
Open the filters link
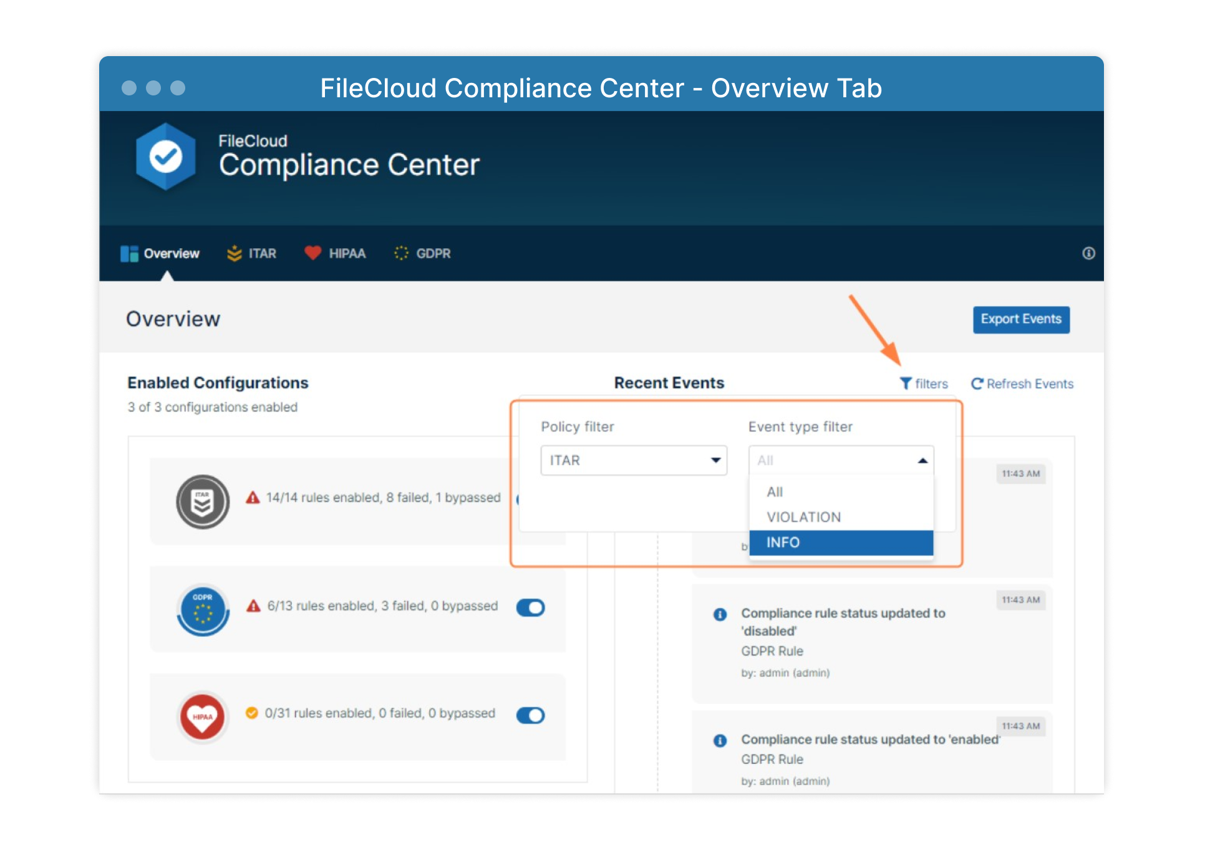tap(924, 384)
